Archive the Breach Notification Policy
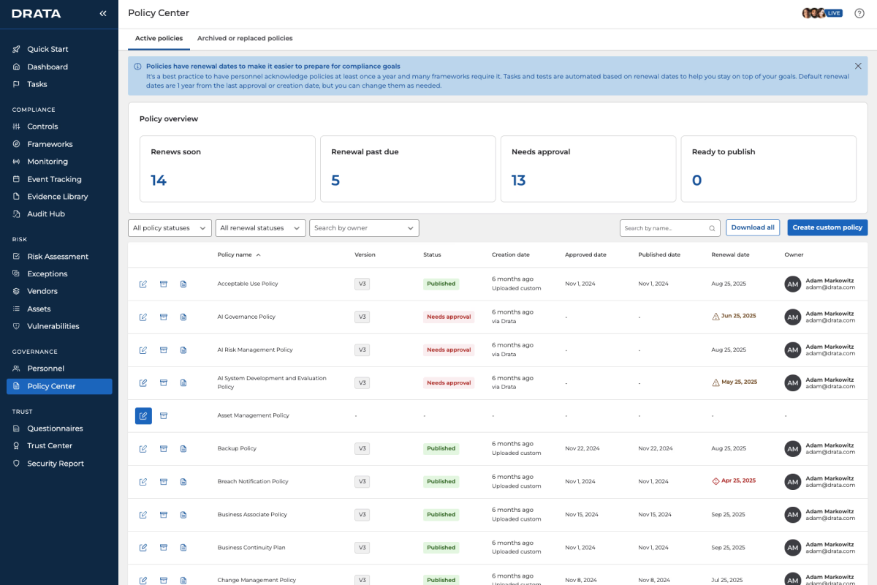The width and height of the screenshot is (877, 585). point(164,481)
